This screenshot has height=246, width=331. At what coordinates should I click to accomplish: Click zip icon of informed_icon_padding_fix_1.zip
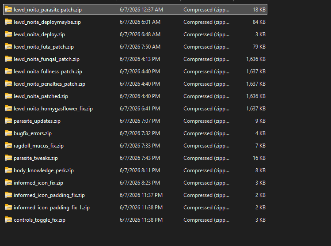(x=8, y=208)
